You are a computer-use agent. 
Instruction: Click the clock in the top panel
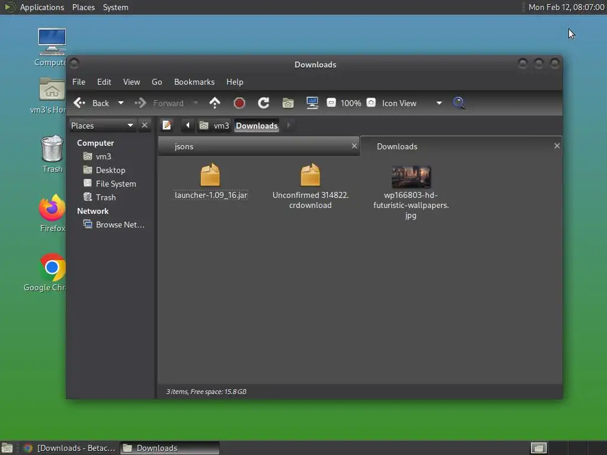[x=566, y=7]
